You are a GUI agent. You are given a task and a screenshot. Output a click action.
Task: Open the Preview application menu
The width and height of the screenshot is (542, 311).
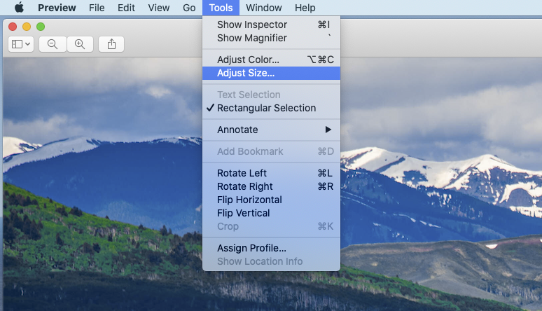coord(57,8)
